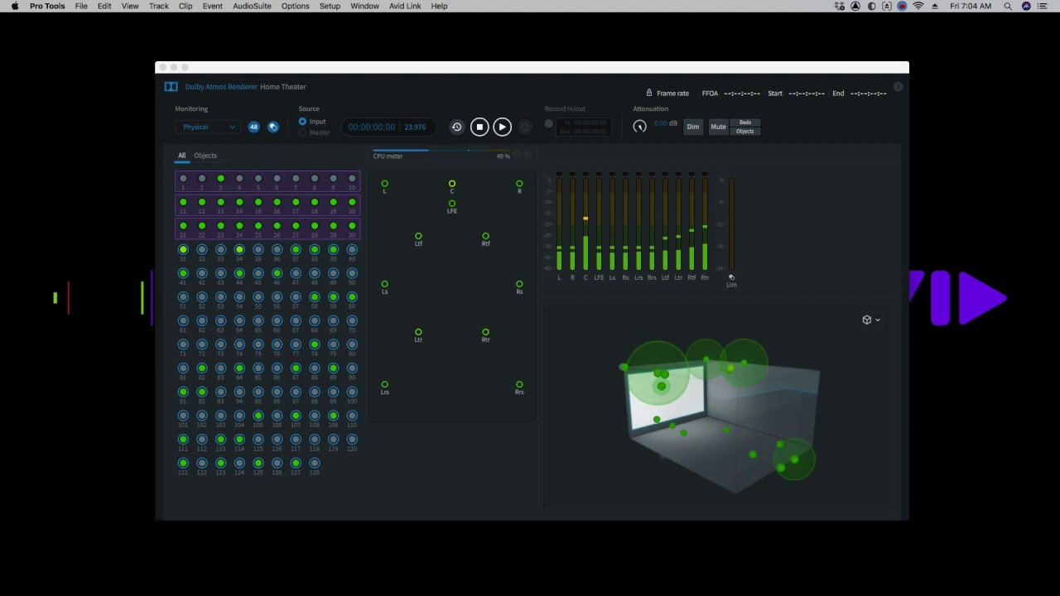Click the 48 kHz sample rate badge
Screen dimensions: 1060x596
pos(254,127)
